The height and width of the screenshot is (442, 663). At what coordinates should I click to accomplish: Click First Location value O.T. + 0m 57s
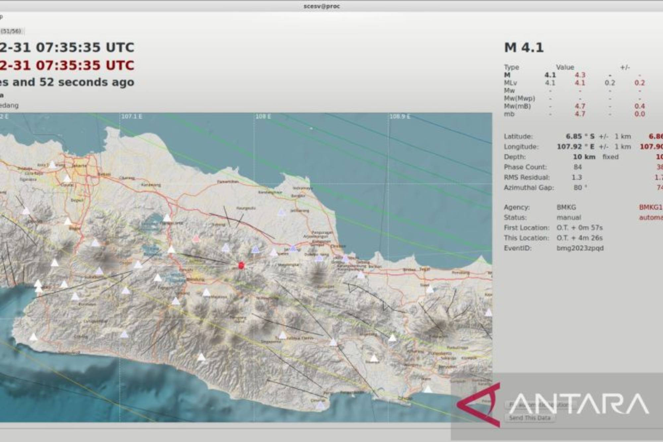[x=579, y=228]
